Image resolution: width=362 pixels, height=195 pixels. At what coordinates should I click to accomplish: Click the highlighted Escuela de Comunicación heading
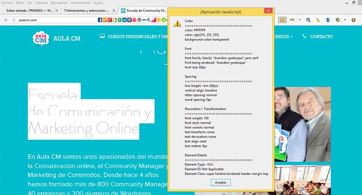coord(91,111)
